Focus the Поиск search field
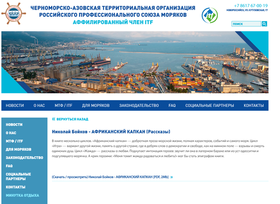280x204 pixels. point(246,23)
